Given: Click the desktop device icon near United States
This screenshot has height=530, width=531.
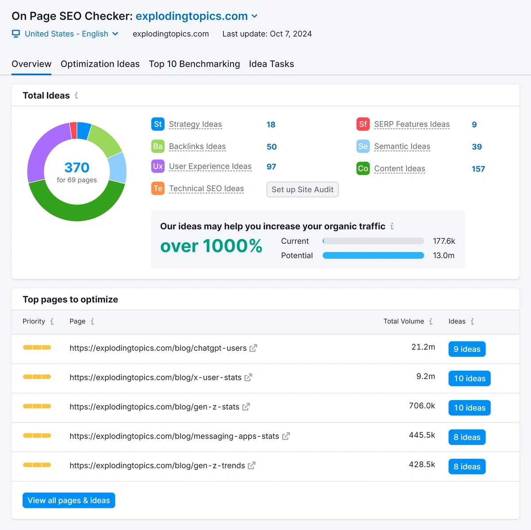Looking at the screenshot, I should [16, 34].
